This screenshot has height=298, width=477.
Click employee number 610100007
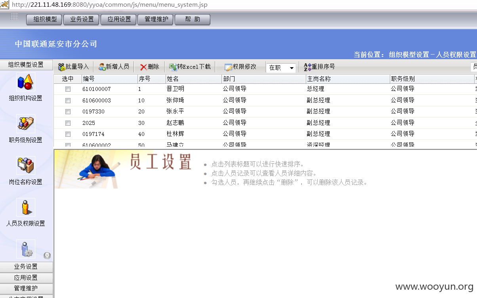[x=97, y=89]
